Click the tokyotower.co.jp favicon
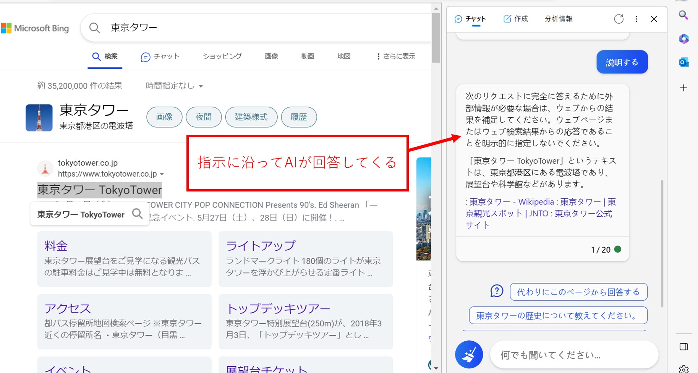This screenshot has height=373, width=698. click(45, 168)
